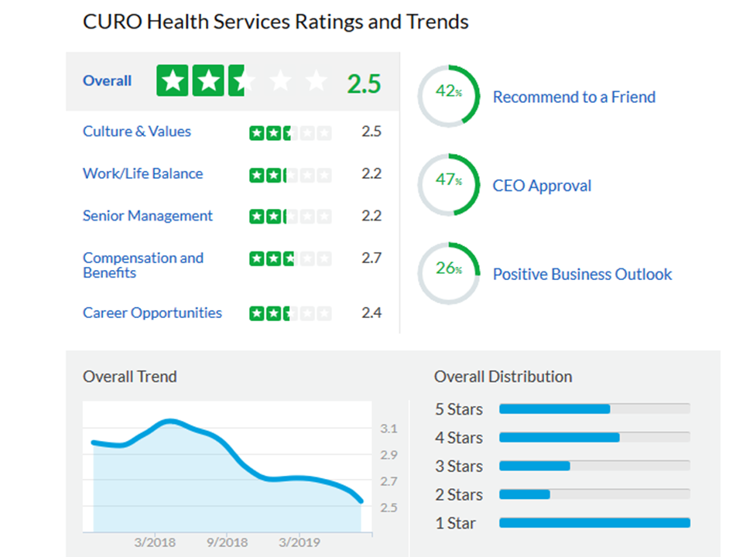Click the 2.7 trend axis value
This screenshot has width=743, height=557.
[389, 482]
